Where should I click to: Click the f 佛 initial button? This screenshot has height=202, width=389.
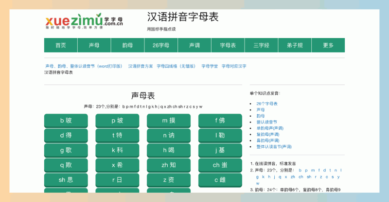click(220, 121)
